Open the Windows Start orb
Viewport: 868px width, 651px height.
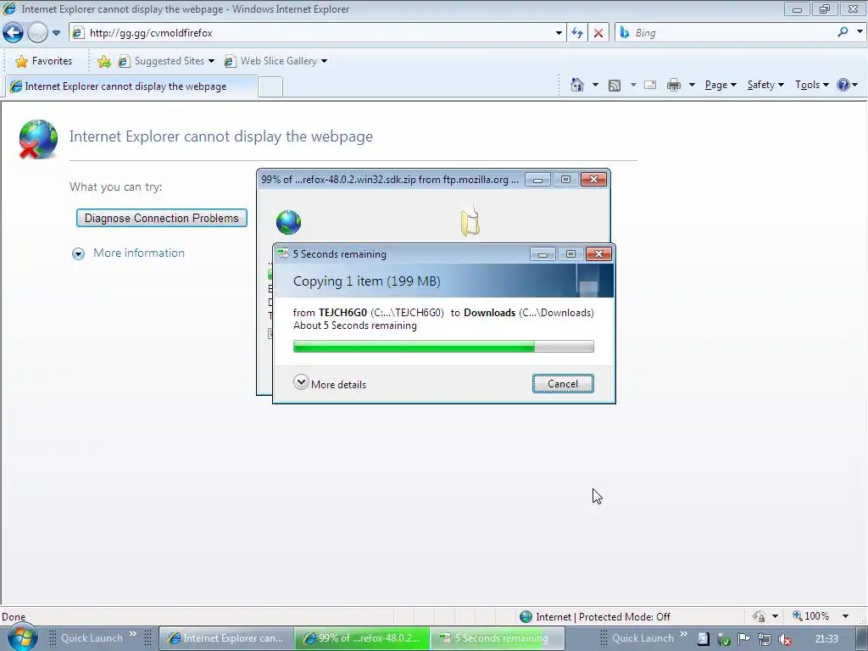(x=22, y=637)
